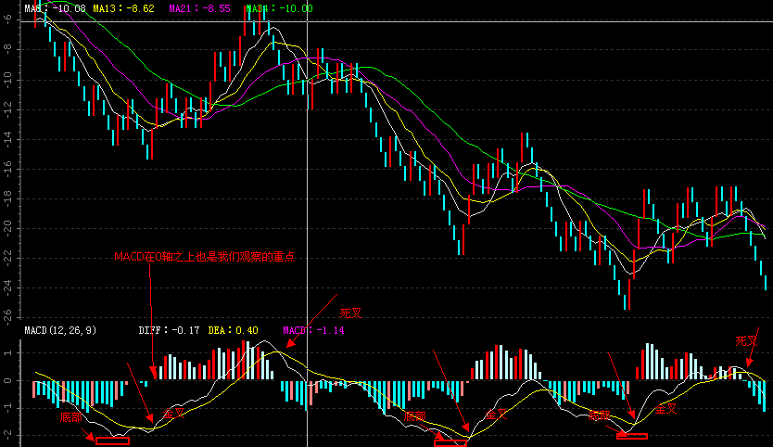
Task: Select the leftmost red rectangle bottom marker
Action: tap(112, 441)
